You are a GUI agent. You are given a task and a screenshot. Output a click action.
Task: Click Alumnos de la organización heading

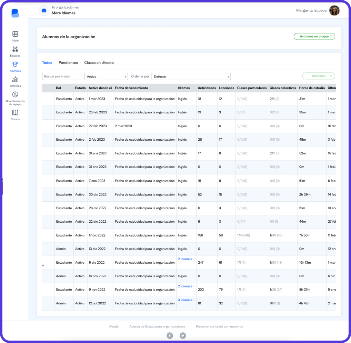[69, 37]
